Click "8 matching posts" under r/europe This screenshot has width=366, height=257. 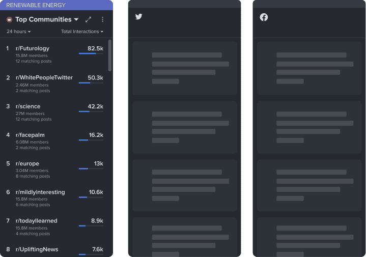point(33,176)
